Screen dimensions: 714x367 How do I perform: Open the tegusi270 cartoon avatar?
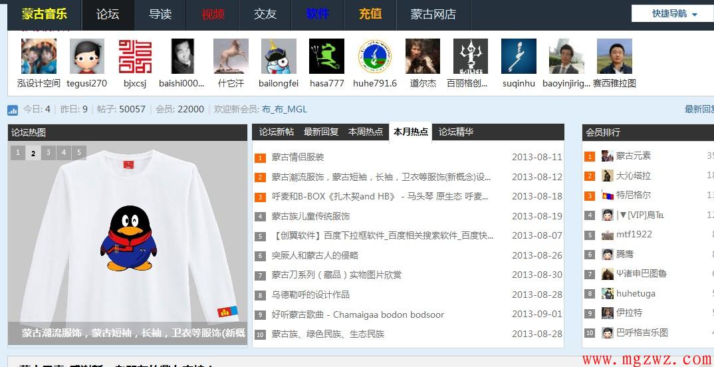pyautogui.click(x=87, y=56)
